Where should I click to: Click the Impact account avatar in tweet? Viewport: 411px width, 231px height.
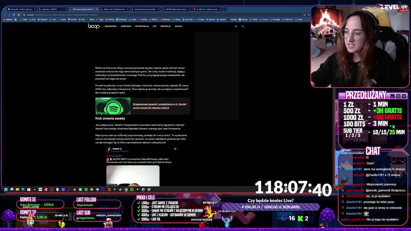click(109, 150)
